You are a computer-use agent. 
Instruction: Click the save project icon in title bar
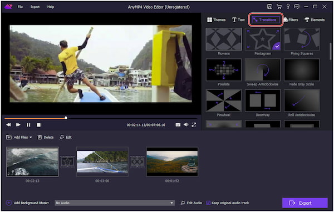pyautogui.click(x=269, y=6)
